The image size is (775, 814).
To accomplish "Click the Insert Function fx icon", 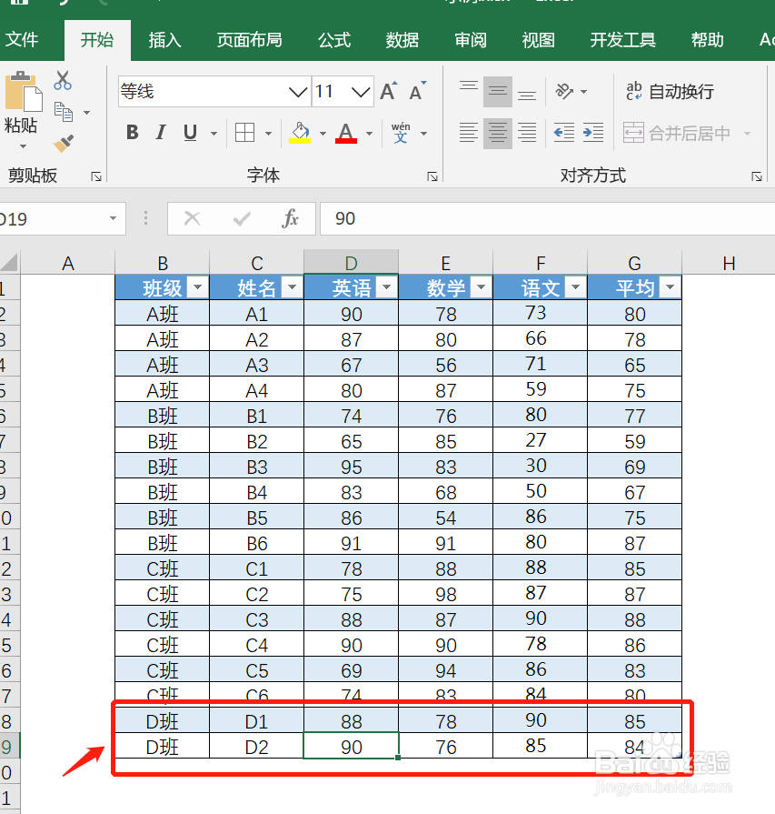I will [291, 218].
